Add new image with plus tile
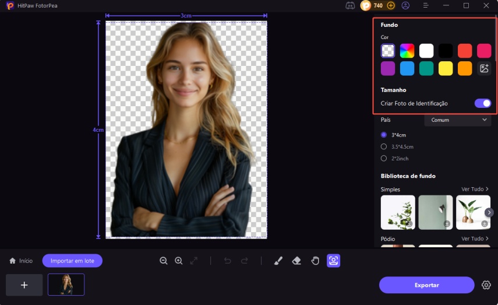 pyautogui.click(x=24, y=285)
